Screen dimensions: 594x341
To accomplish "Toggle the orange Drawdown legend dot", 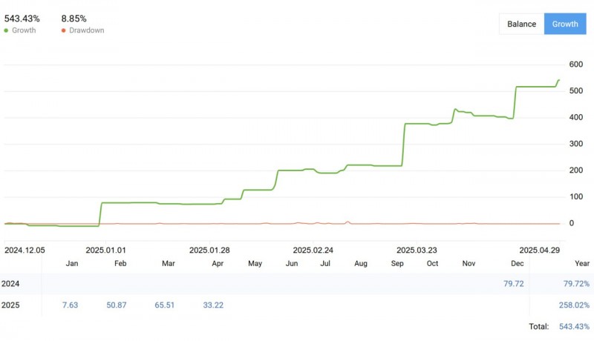I will click(64, 30).
